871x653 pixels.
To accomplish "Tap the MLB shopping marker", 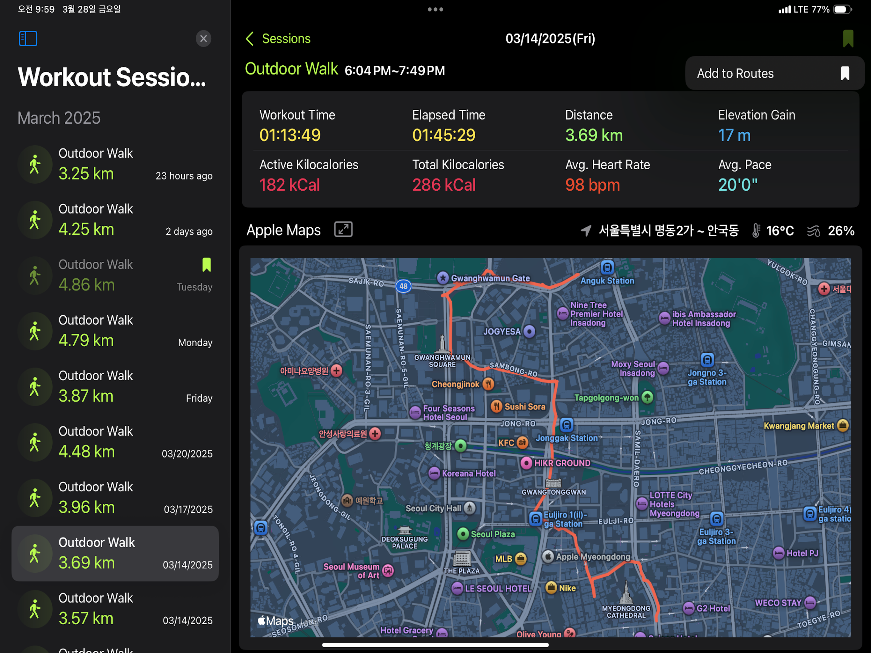I will click(521, 559).
